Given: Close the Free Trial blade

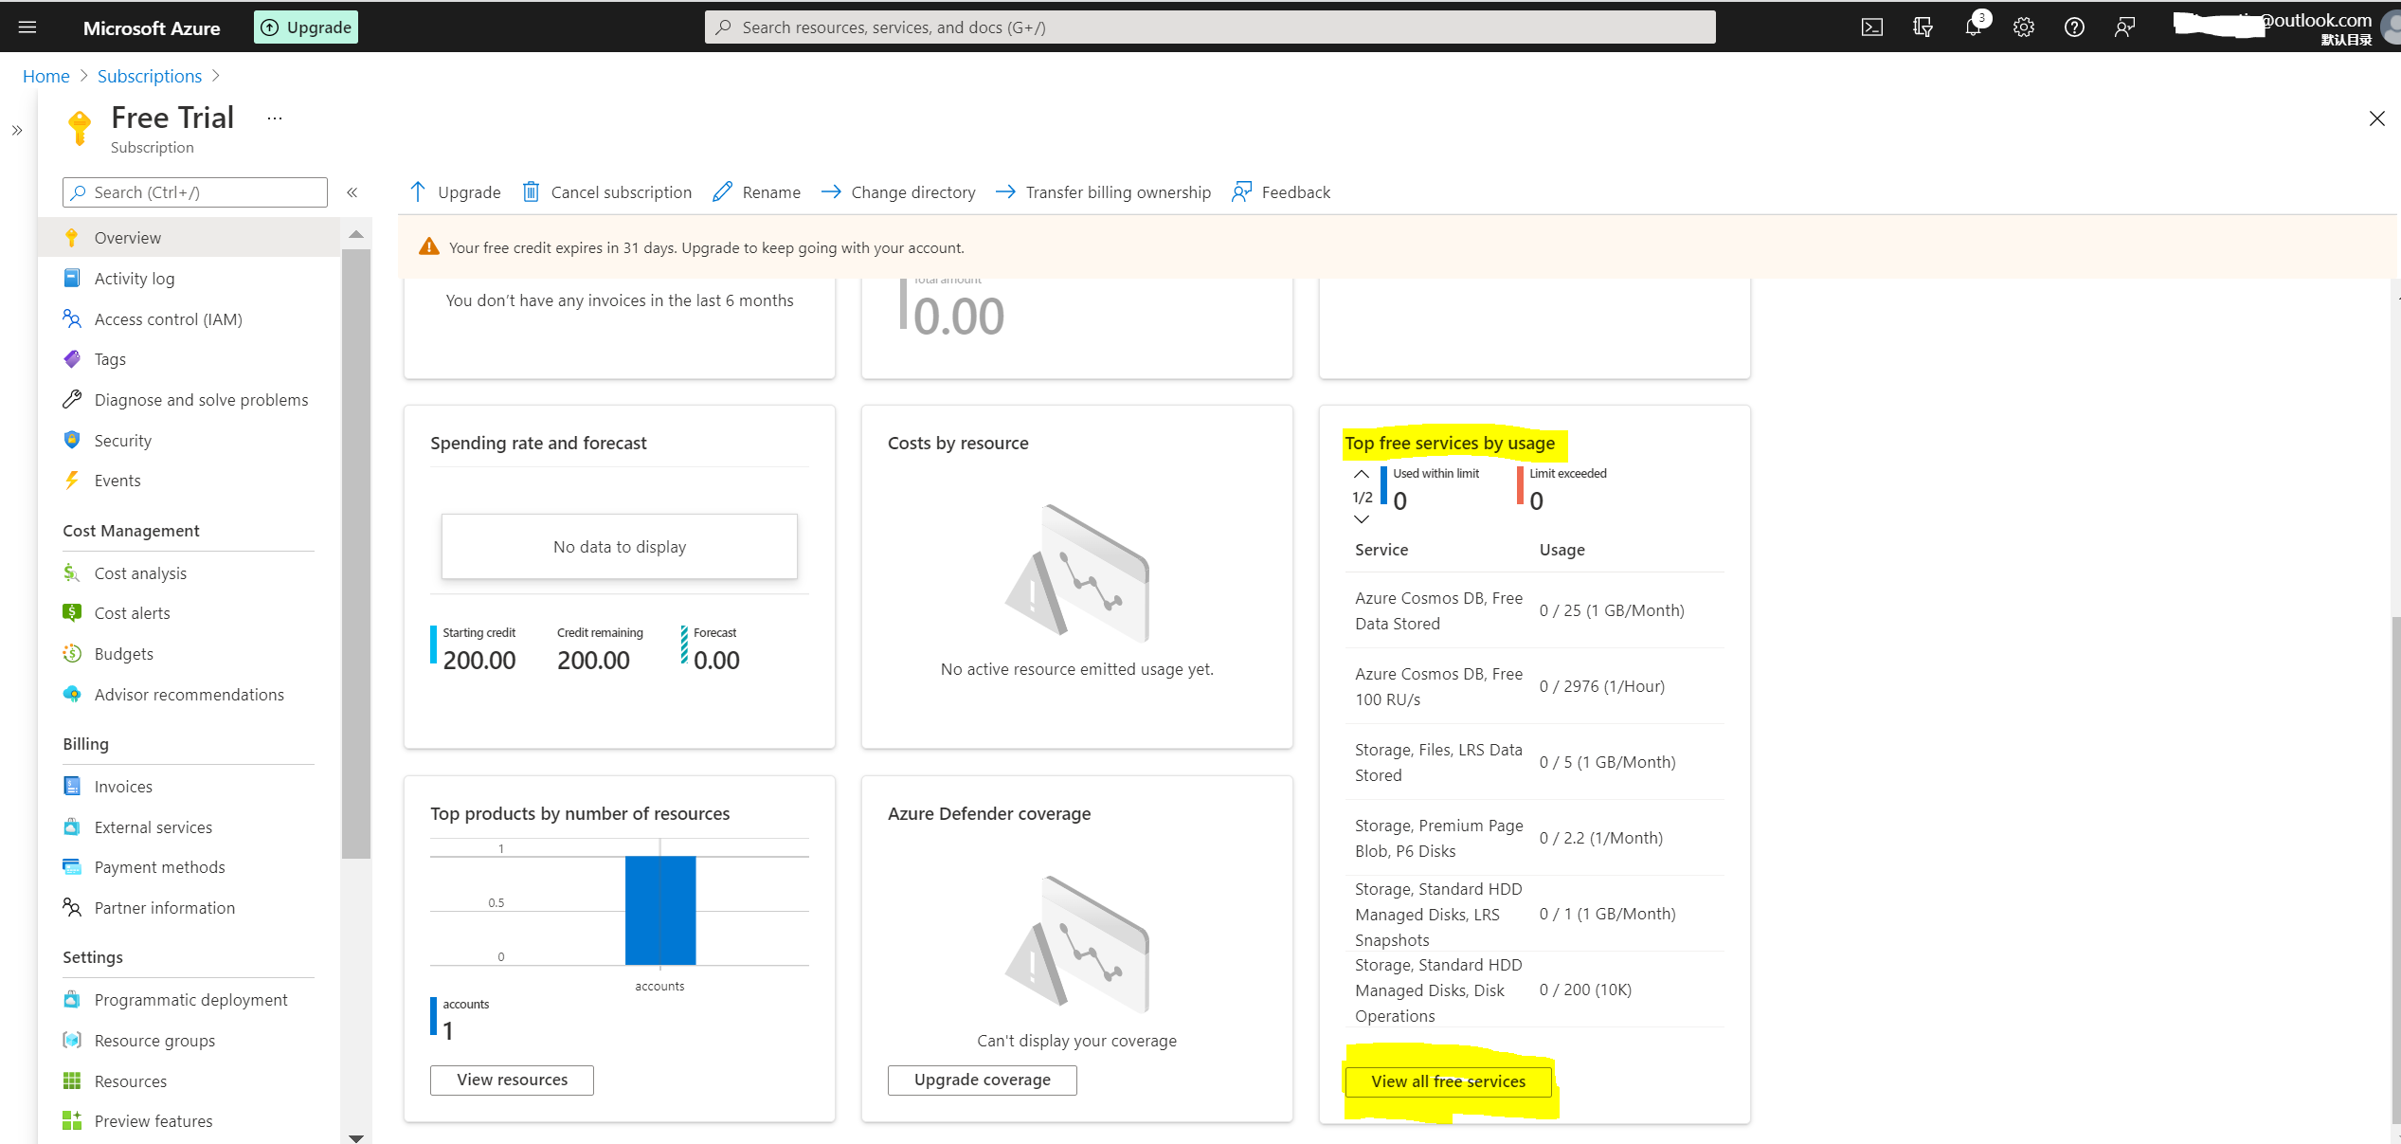Looking at the screenshot, I should point(2377,118).
